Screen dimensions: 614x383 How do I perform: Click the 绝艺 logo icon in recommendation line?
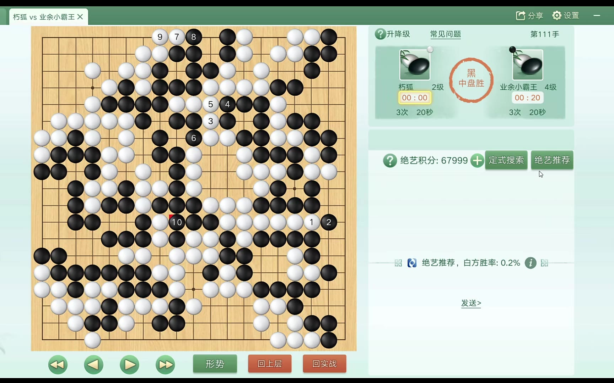click(x=412, y=263)
